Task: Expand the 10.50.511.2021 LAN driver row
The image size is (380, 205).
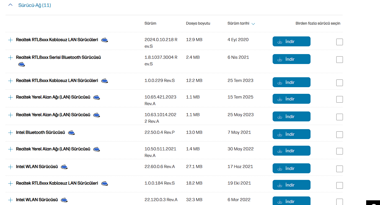Action: pyautogui.click(x=11, y=149)
